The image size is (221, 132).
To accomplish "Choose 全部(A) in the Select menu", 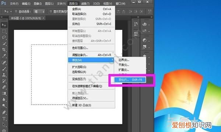I will 91,9.
